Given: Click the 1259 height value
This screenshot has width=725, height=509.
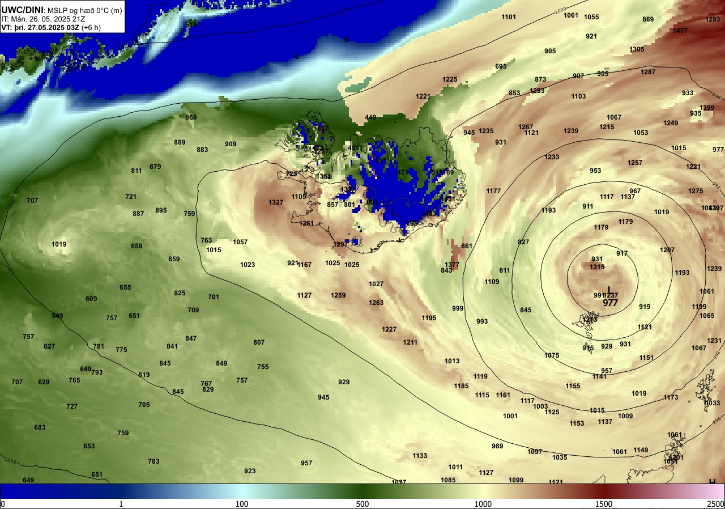Looking at the screenshot, I should [x=338, y=295].
